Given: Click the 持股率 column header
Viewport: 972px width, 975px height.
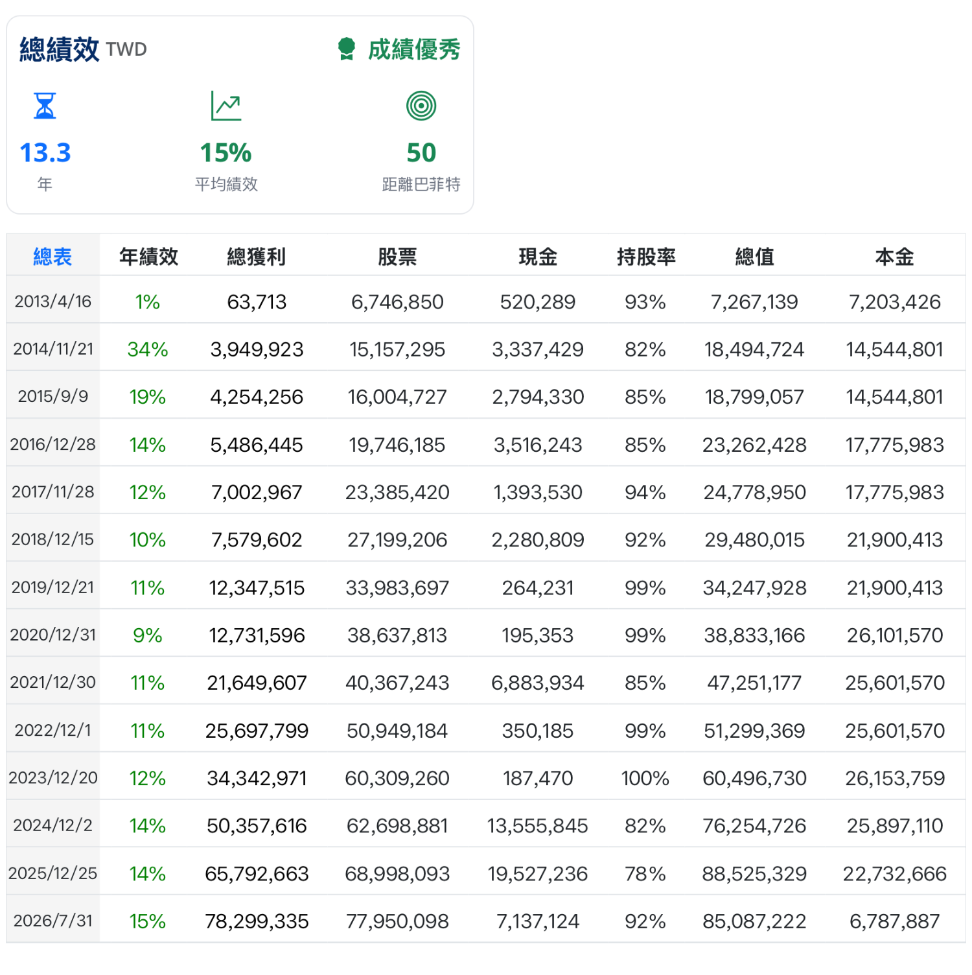Looking at the screenshot, I should tap(646, 257).
